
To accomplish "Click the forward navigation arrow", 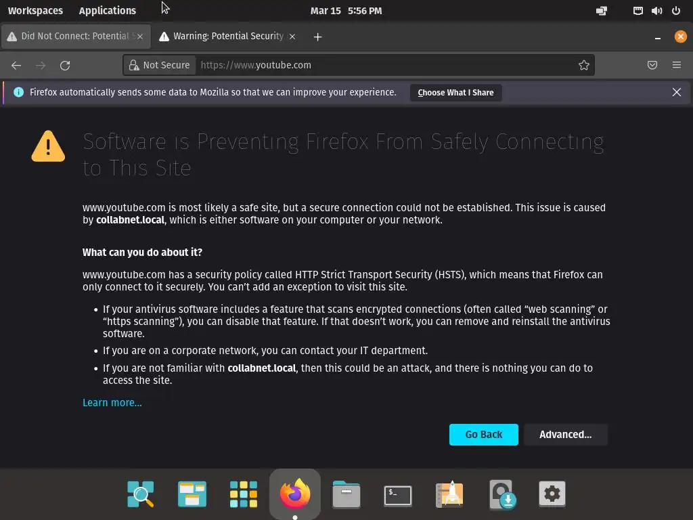I will (x=41, y=66).
